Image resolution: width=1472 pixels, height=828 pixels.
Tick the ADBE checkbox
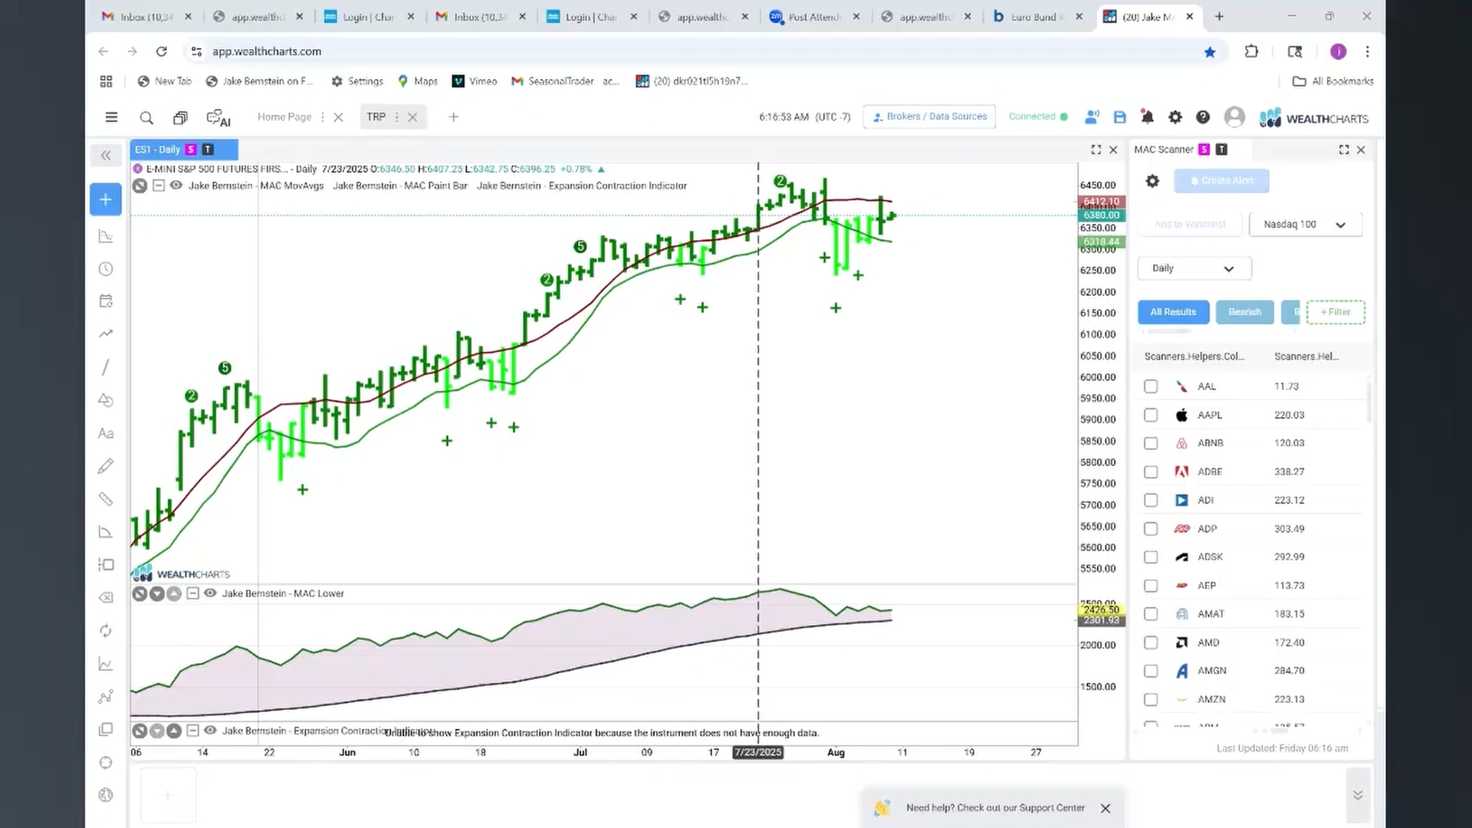(x=1151, y=472)
